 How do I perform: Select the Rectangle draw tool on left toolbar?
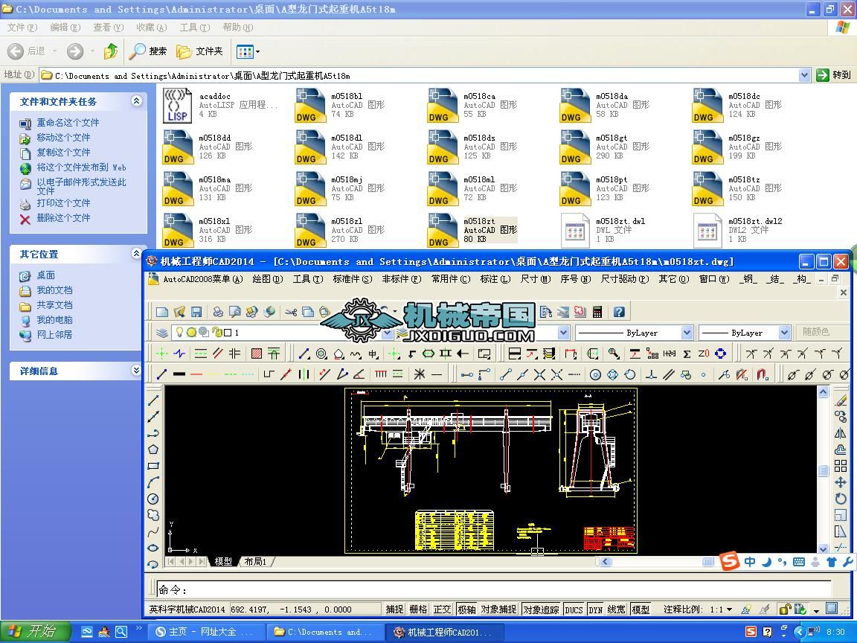pyautogui.click(x=153, y=466)
